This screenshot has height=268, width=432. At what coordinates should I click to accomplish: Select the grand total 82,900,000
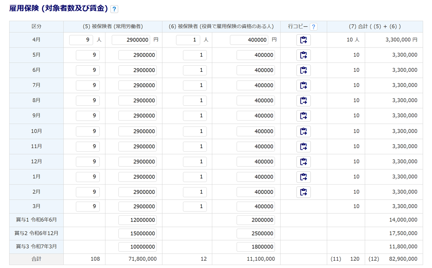pyautogui.click(x=403, y=259)
